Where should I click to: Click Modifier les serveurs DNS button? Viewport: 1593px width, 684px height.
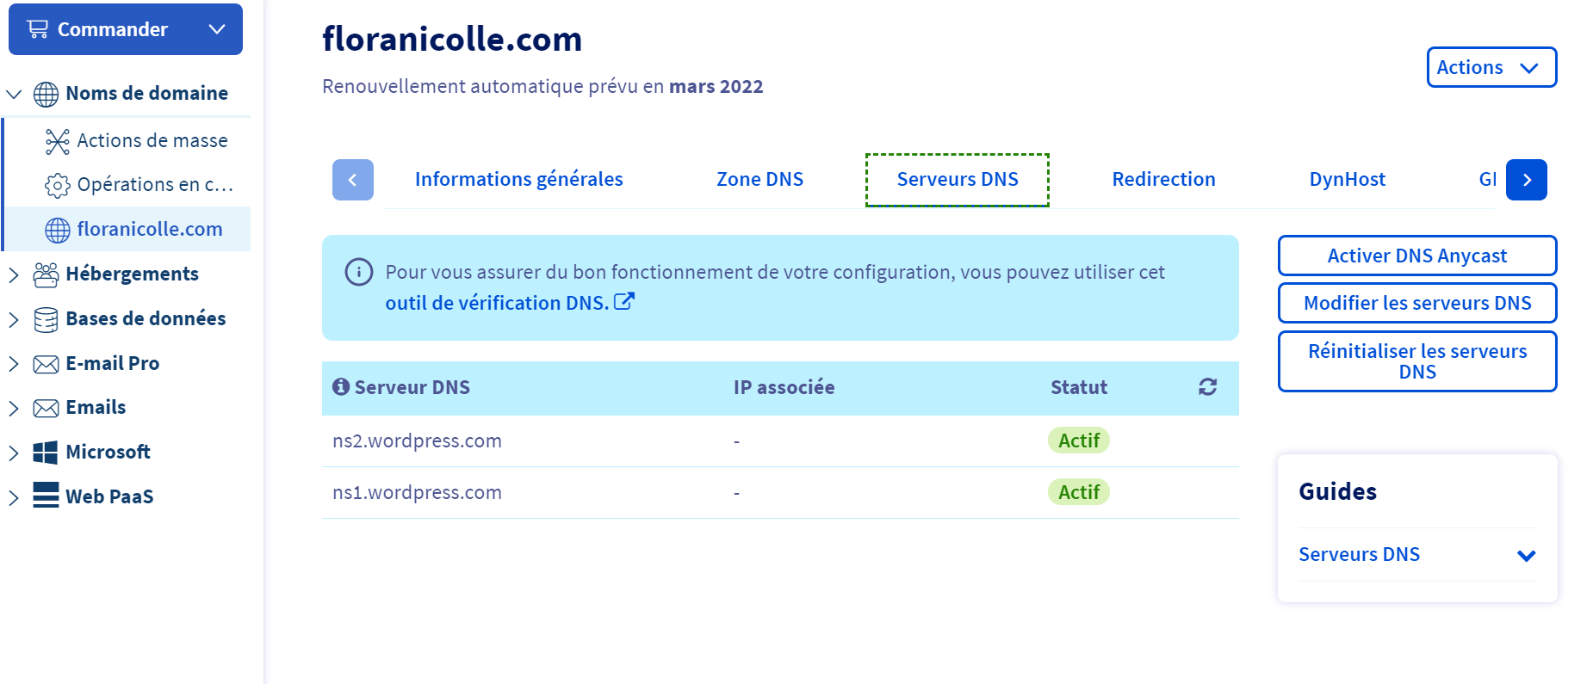1416,303
